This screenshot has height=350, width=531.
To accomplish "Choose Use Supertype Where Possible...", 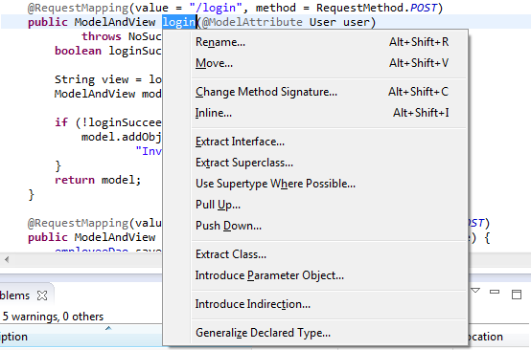I will click(329, 184).
